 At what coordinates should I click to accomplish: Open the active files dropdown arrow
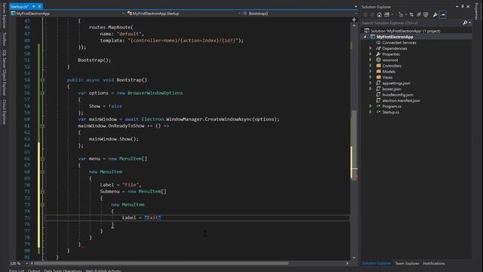[355, 7]
